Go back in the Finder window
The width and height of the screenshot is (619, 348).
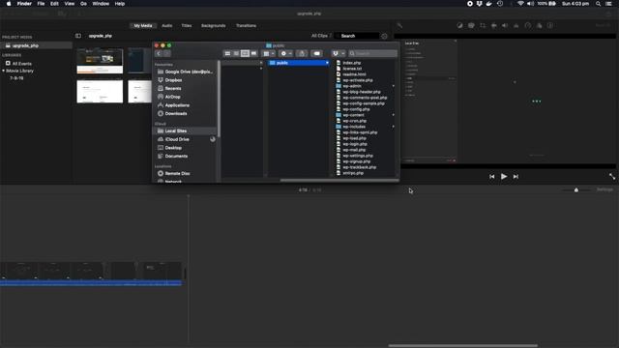tap(159, 53)
